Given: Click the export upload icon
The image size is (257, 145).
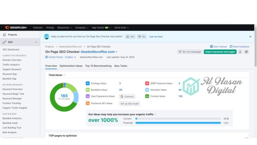Looking at the screenshot, I should pos(240,52).
